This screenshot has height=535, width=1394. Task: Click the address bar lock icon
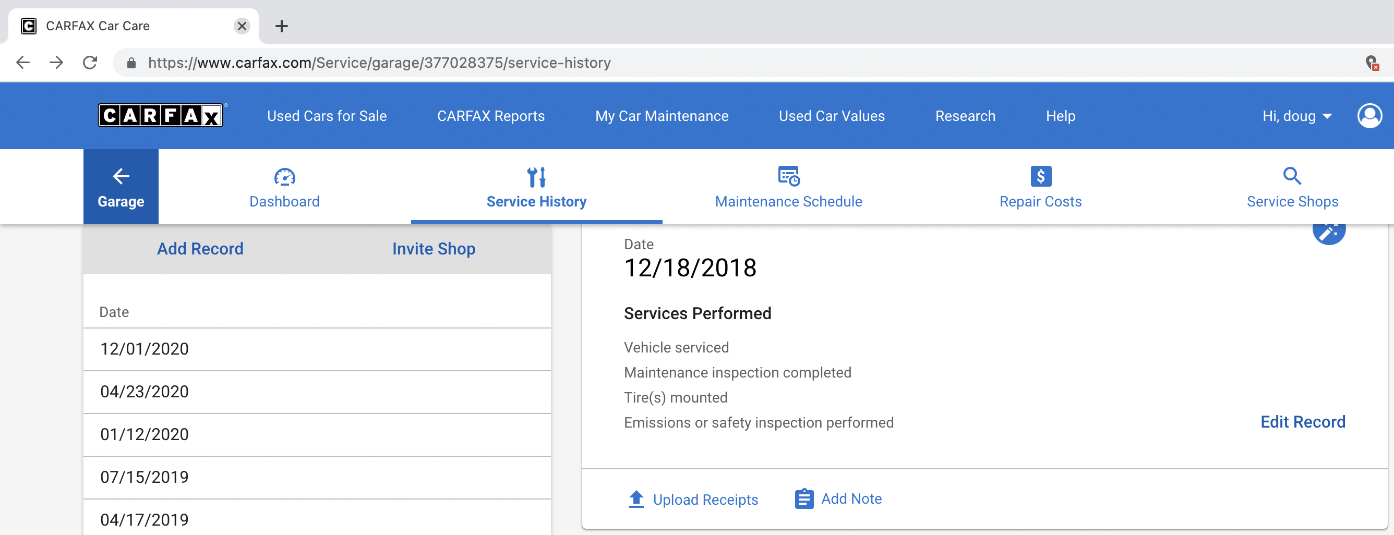pos(131,63)
